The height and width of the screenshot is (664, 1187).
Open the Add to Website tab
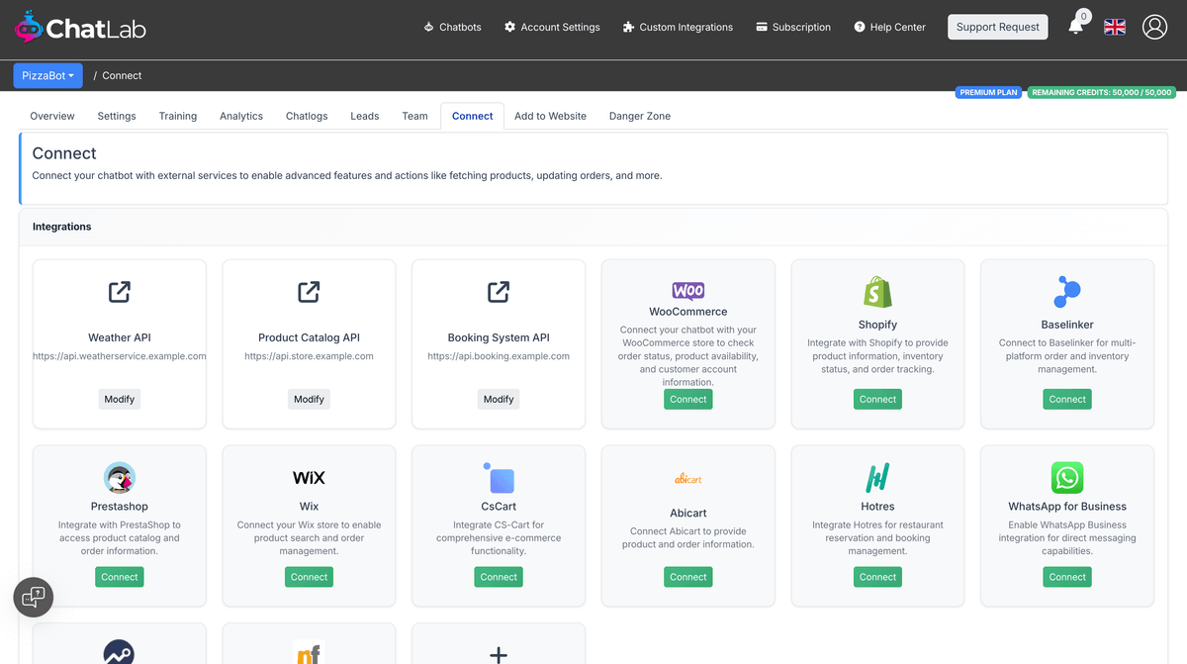[x=550, y=116]
